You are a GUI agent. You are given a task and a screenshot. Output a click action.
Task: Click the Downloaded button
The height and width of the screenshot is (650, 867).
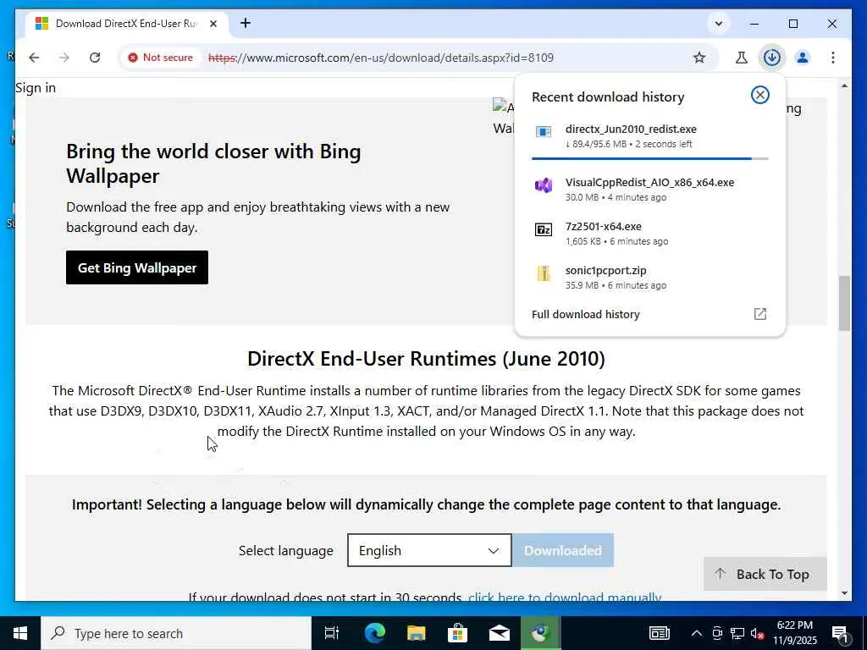click(563, 550)
